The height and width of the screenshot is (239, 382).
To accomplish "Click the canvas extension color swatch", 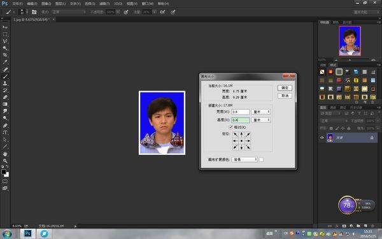I will pos(261,159).
